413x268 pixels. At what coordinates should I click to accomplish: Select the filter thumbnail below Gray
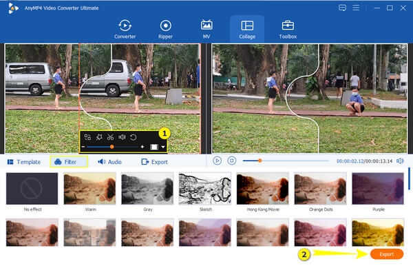(147, 232)
